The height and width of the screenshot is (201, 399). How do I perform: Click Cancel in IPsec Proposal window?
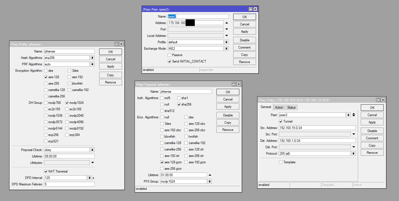pyautogui.click(x=228, y=99)
